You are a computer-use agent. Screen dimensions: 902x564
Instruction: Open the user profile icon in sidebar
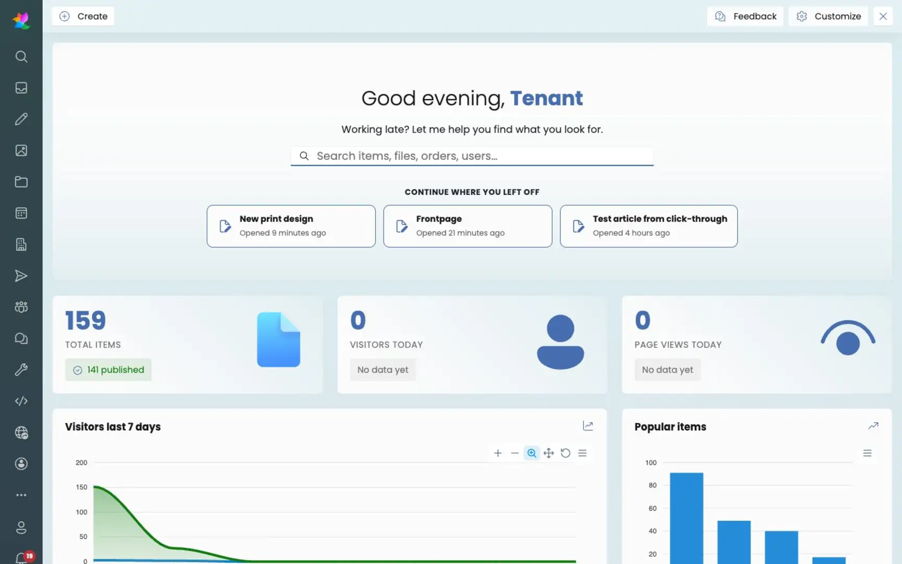tap(21, 527)
